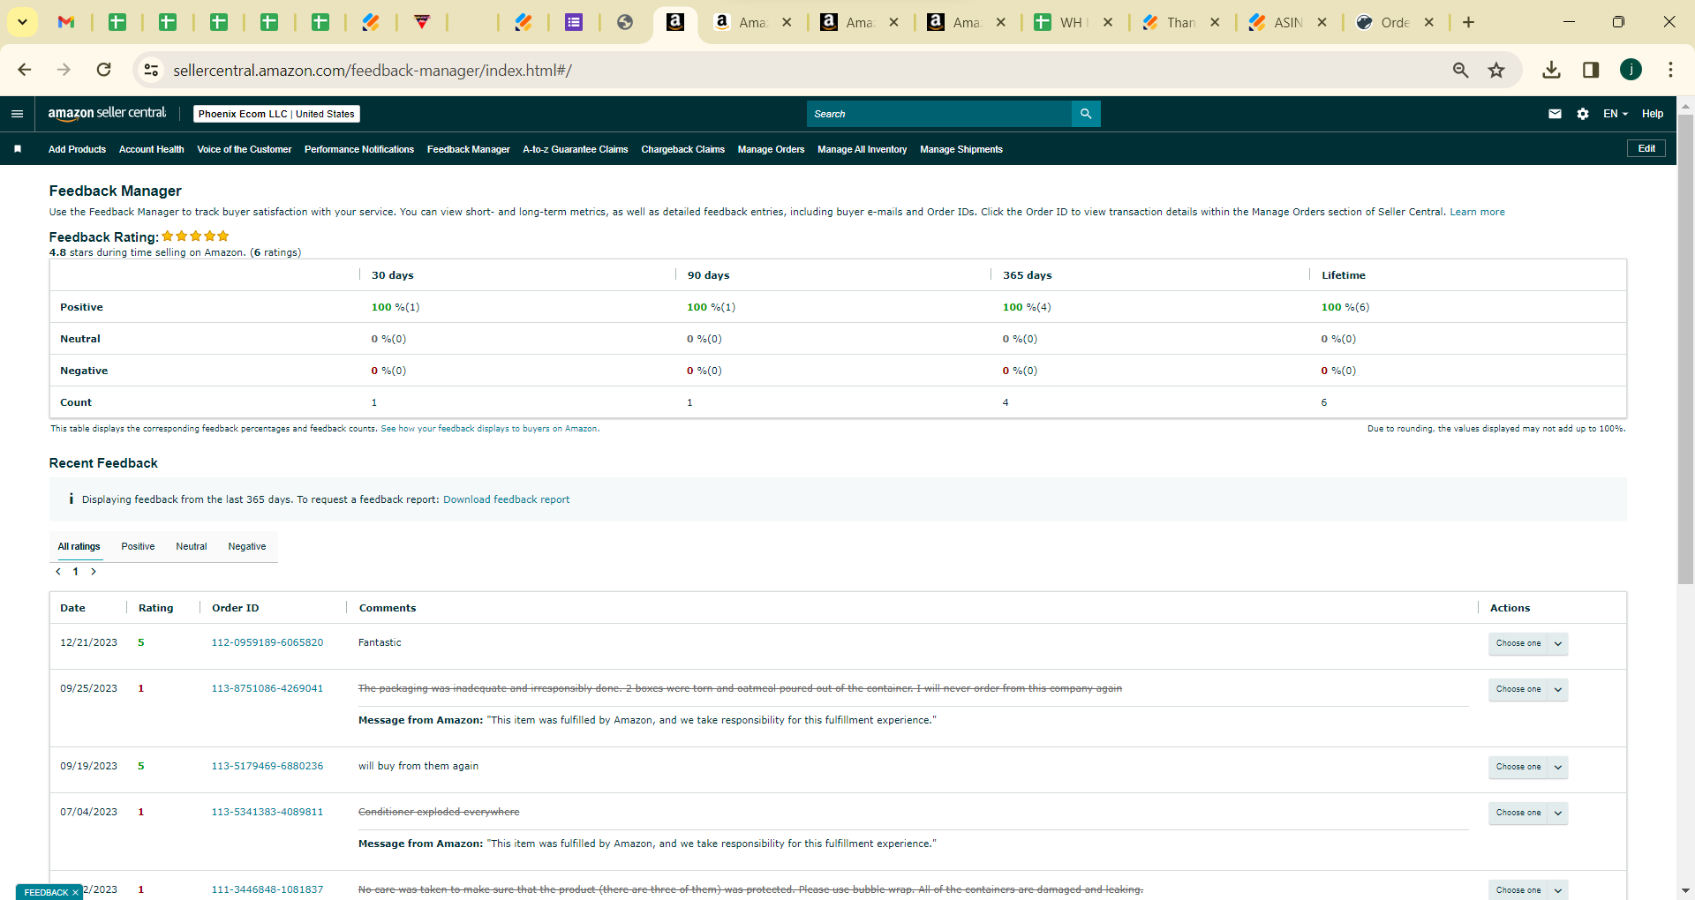Viewport: 1695px width, 900px height.
Task: Open A-to-z Guarantee Claims
Action: tap(576, 150)
